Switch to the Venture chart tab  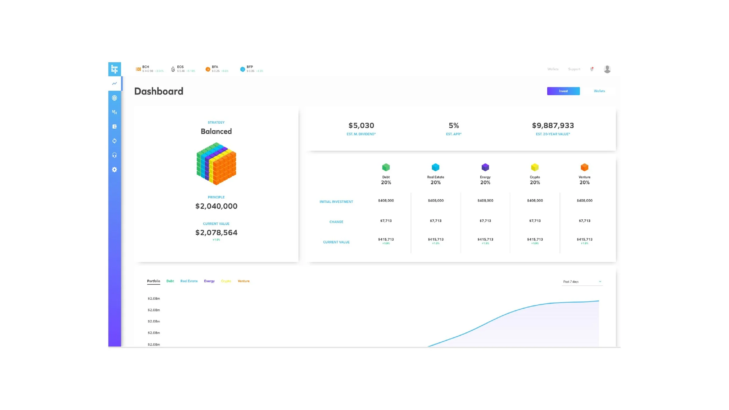[243, 281]
